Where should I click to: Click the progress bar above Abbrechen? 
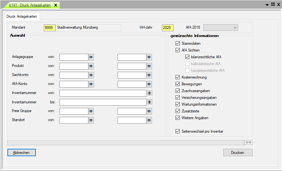pos(125,142)
